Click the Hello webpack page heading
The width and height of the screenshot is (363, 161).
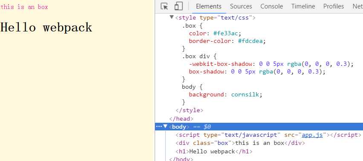tap(46, 27)
